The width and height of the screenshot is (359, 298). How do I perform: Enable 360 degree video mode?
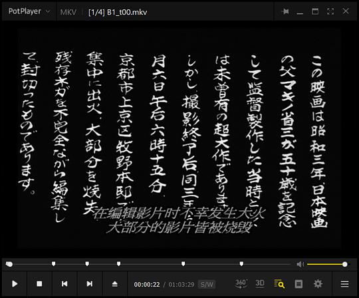tap(241, 283)
